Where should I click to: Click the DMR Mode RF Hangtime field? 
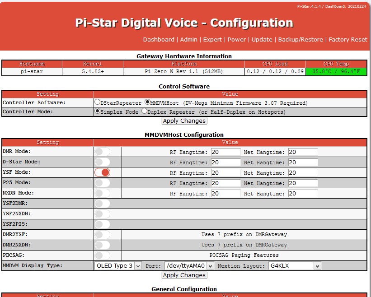click(225, 152)
